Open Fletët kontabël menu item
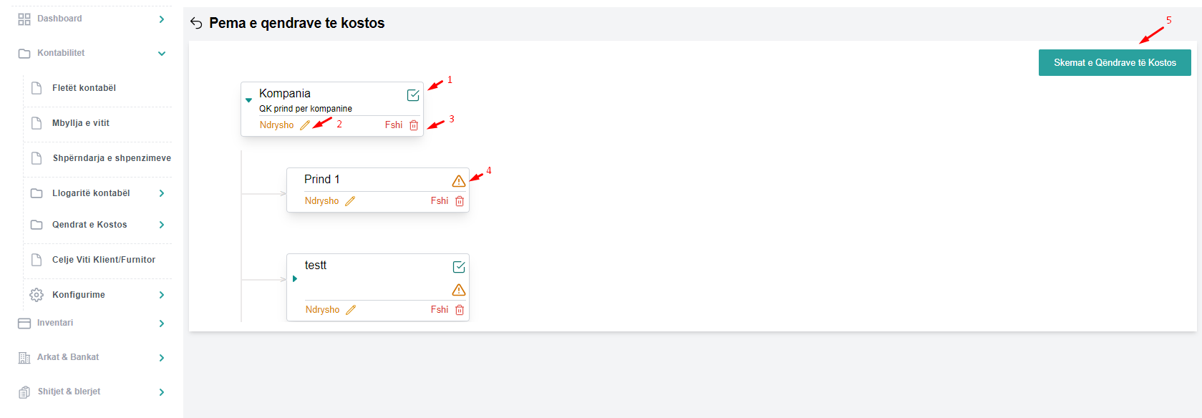Image resolution: width=1202 pixels, height=418 pixels. (84, 88)
